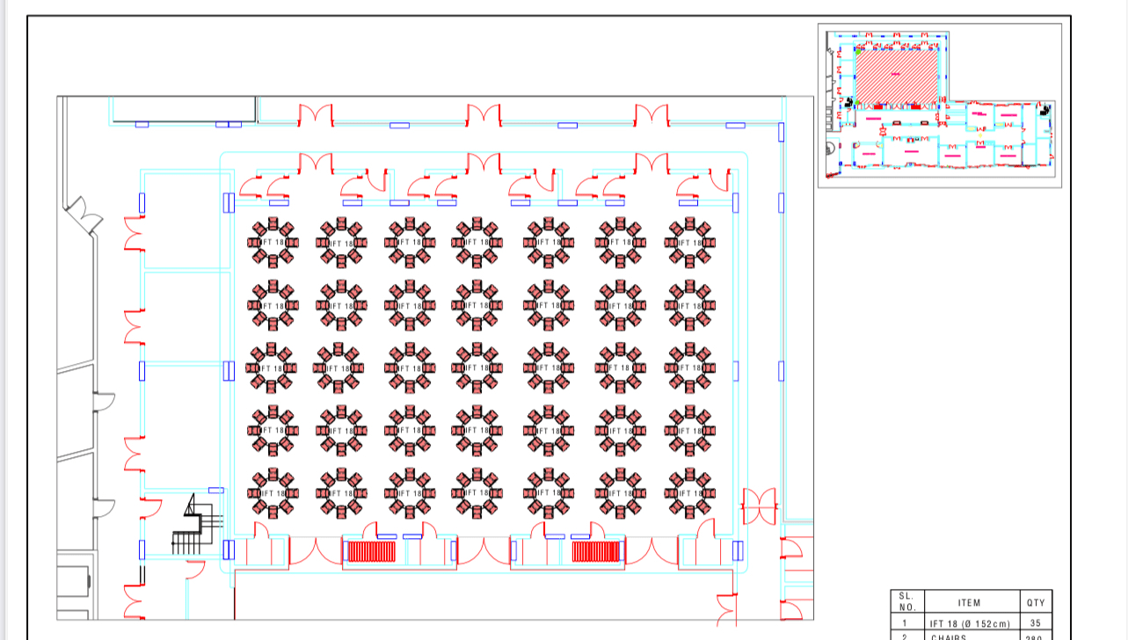Select the angled double door on left wall
The height and width of the screenshot is (640, 1128).
pos(83,215)
